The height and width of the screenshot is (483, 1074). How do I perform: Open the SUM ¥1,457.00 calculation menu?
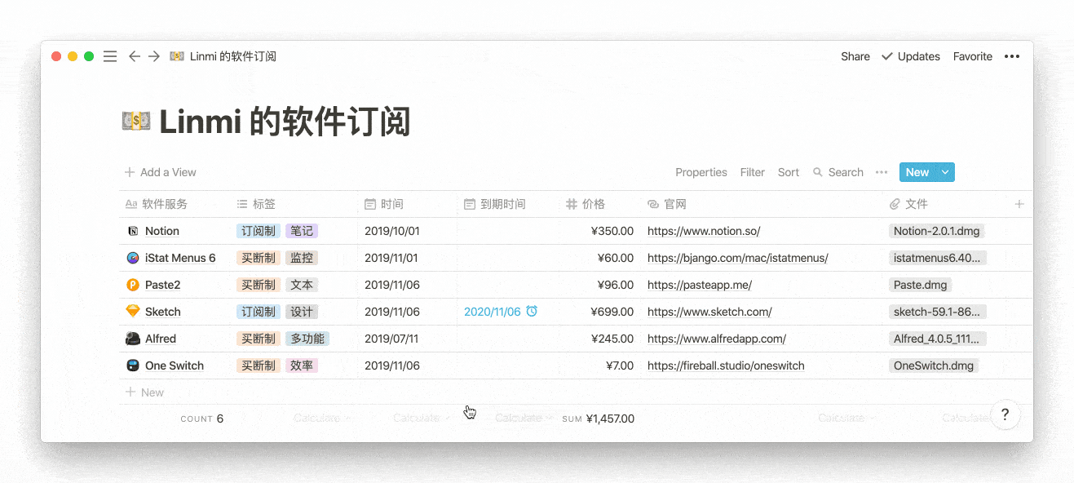point(598,419)
